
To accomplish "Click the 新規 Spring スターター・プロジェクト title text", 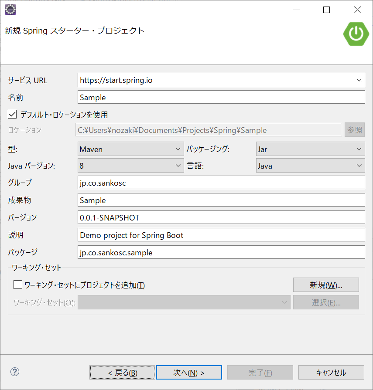I will [x=75, y=31].
